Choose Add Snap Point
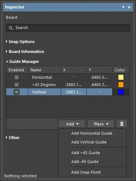This screenshot has width=136, height=181. coord(86,172)
